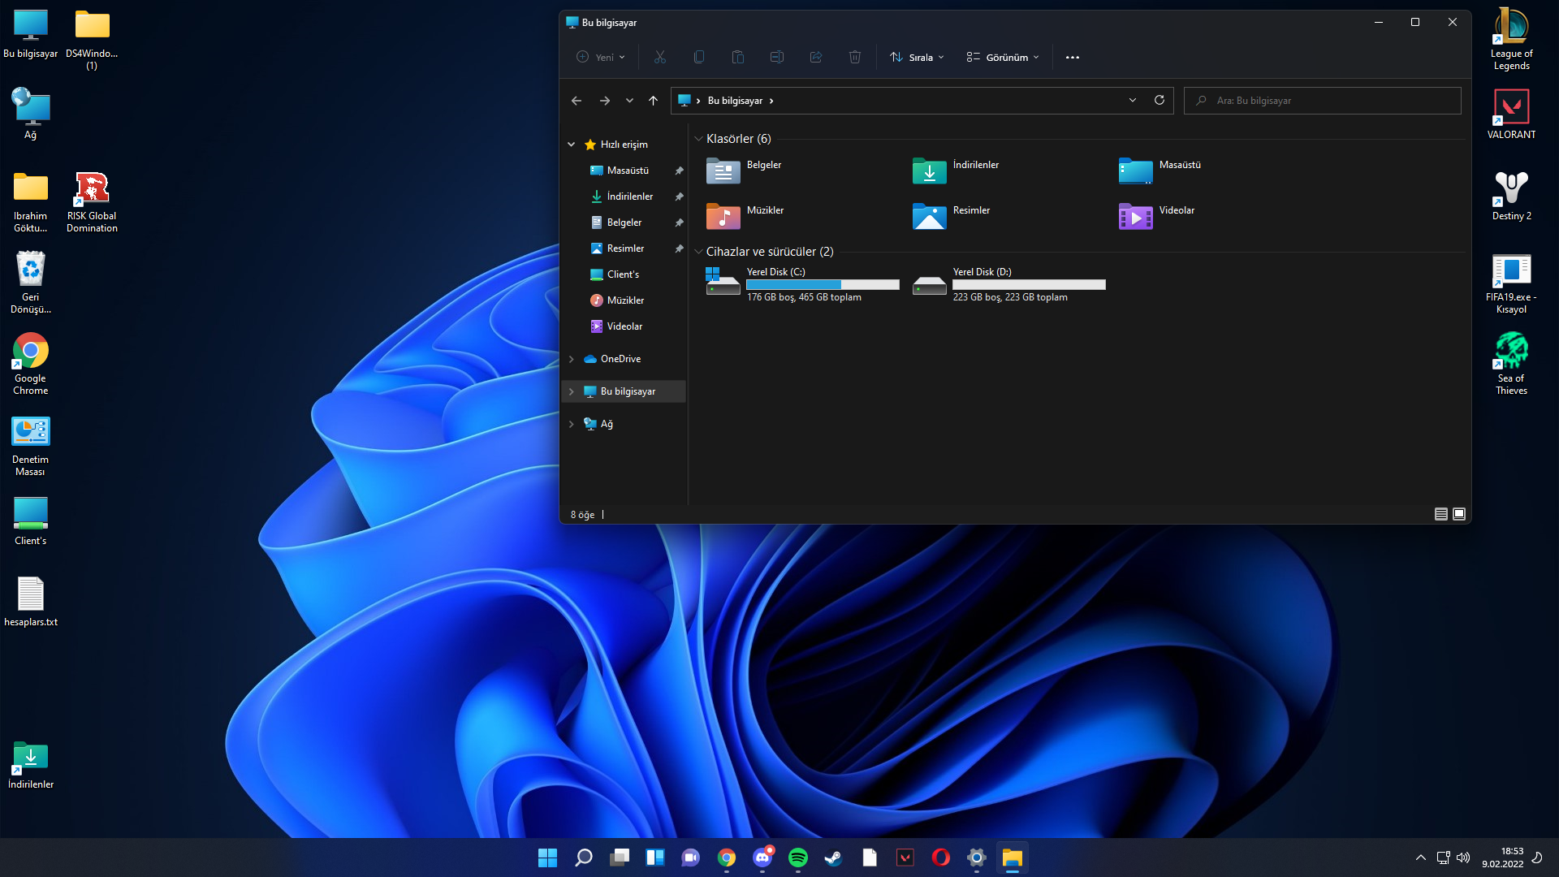Click the Delete trash icon in the toolbar

coord(854,57)
